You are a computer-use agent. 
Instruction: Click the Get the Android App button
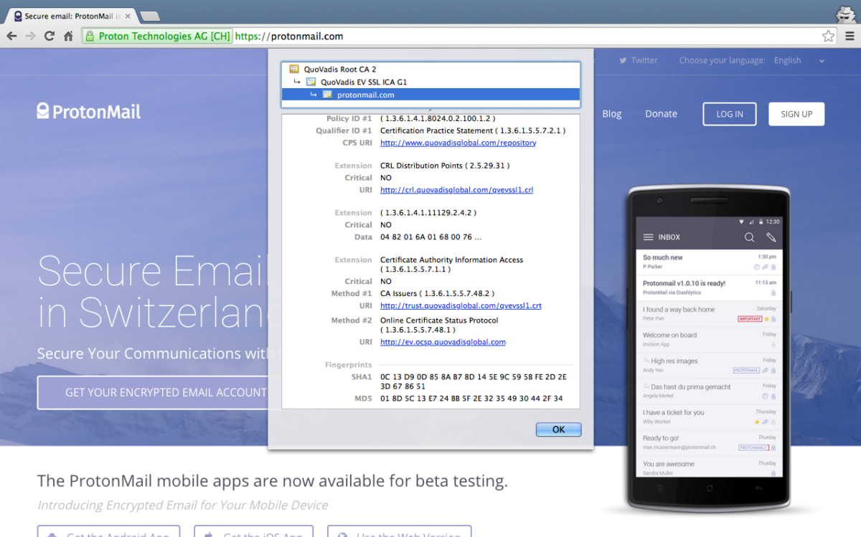(108, 531)
